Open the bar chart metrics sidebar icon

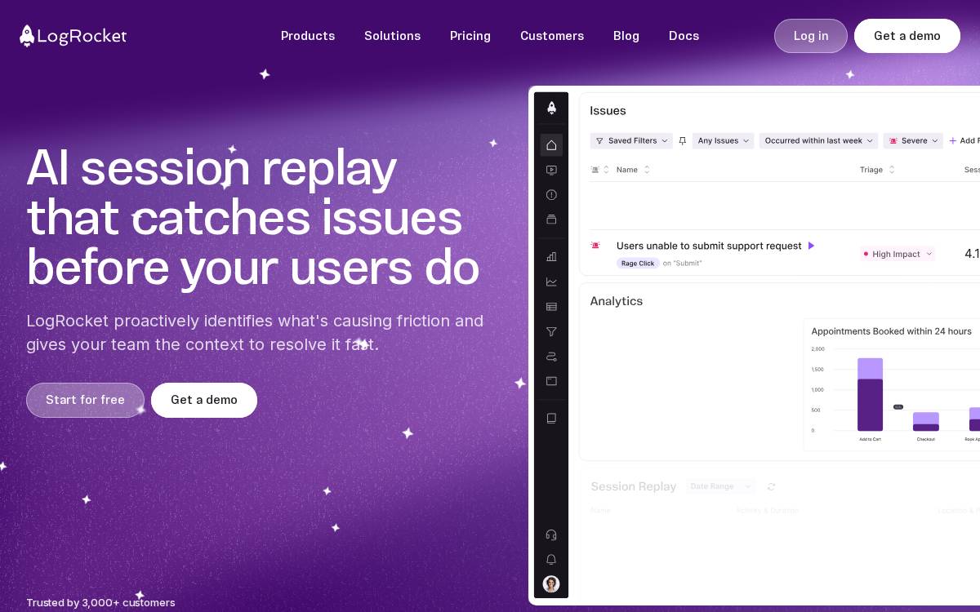tap(551, 256)
